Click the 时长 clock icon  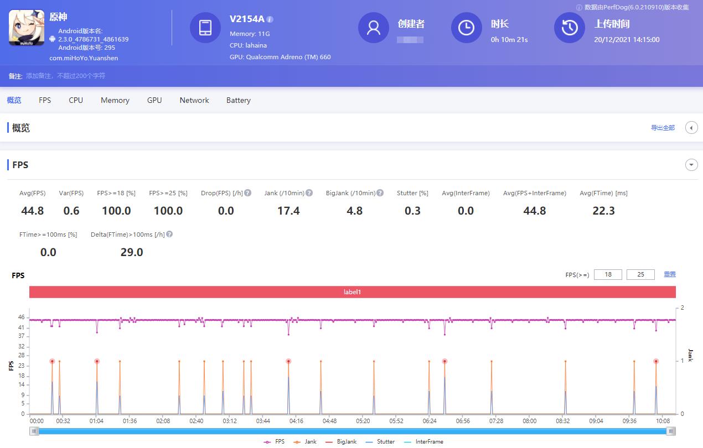click(466, 27)
